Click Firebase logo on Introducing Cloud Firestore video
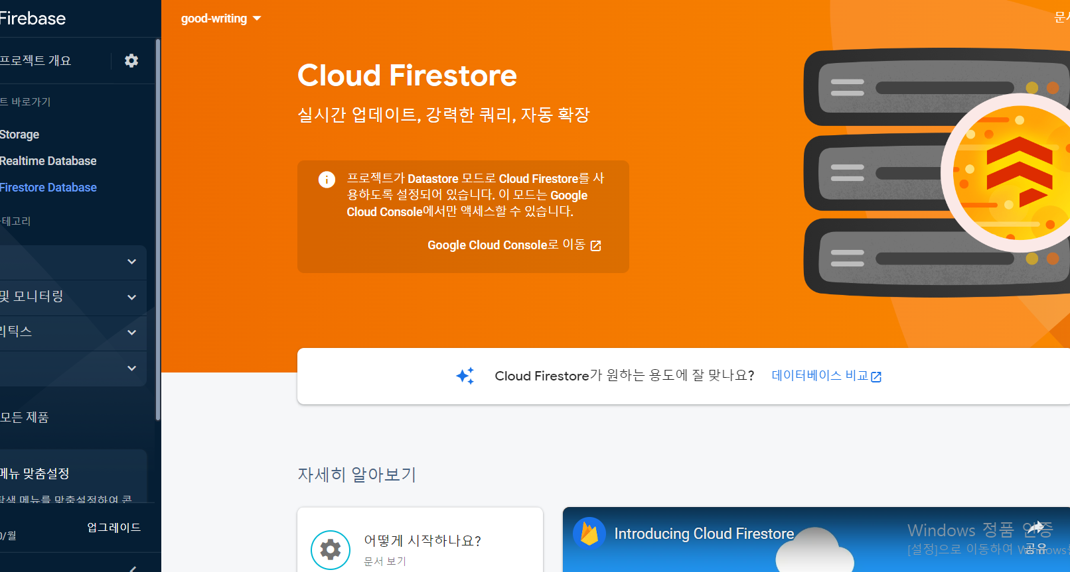This screenshot has height=572, width=1070. (589, 534)
